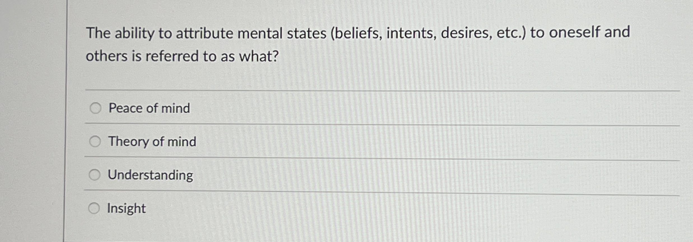Click the "Insight" option label
The image size is (693, 242).
click(126, 208)
